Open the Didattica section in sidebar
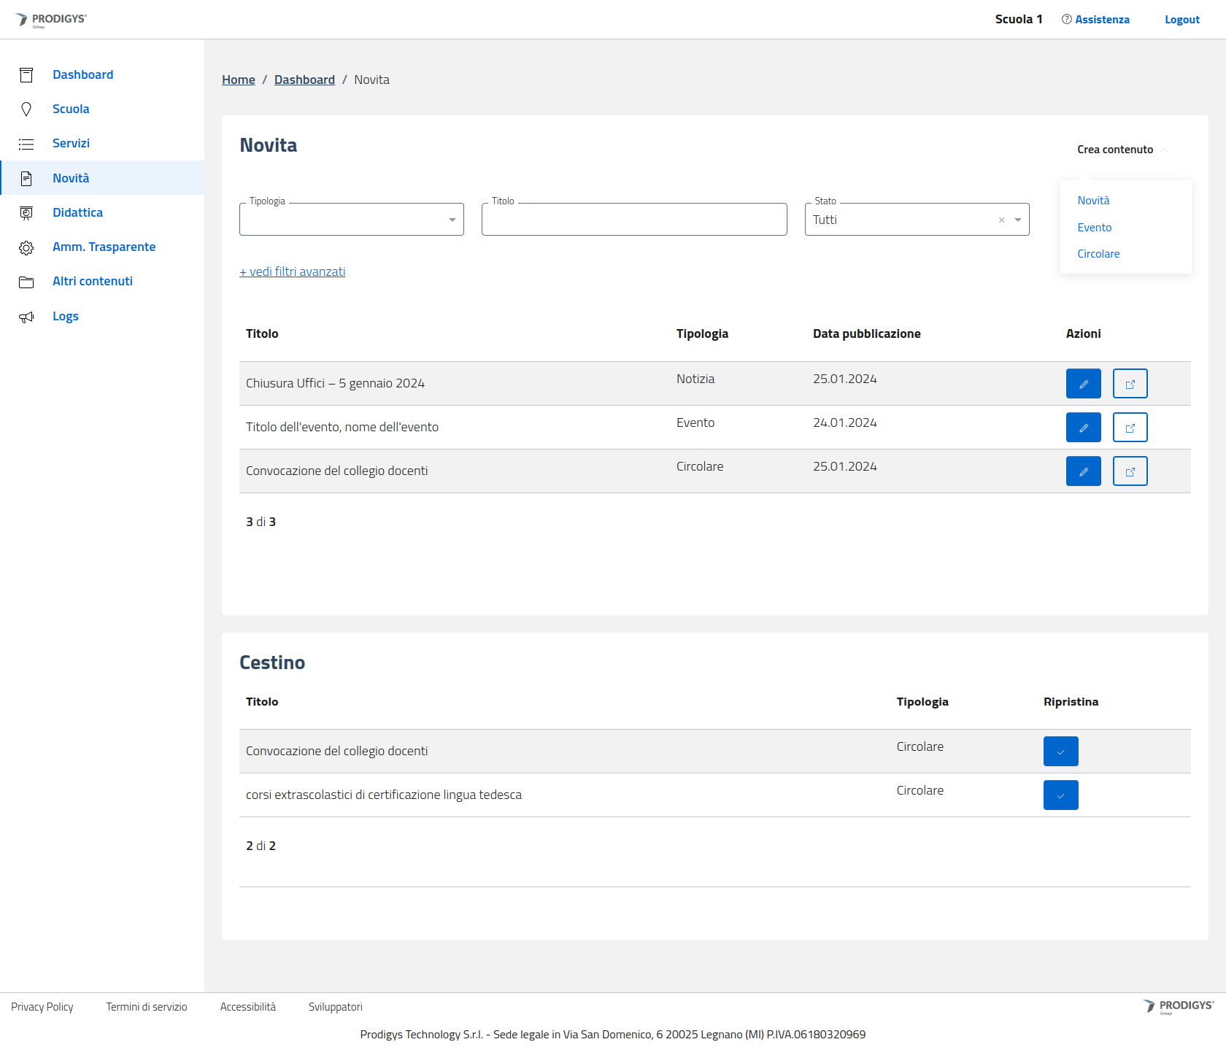This screenshot has height=1050, width=1226. [x=77, y=212]
